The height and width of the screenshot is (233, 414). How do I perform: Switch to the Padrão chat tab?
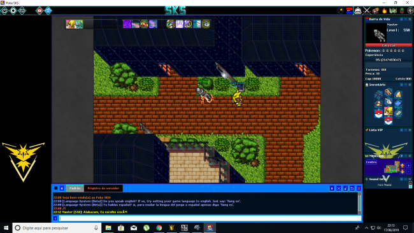point(75,188)
